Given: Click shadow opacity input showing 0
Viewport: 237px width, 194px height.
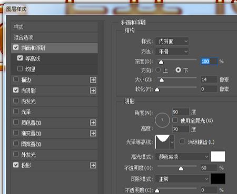Looking at the screenshot, I should click(x=209, y=190).
